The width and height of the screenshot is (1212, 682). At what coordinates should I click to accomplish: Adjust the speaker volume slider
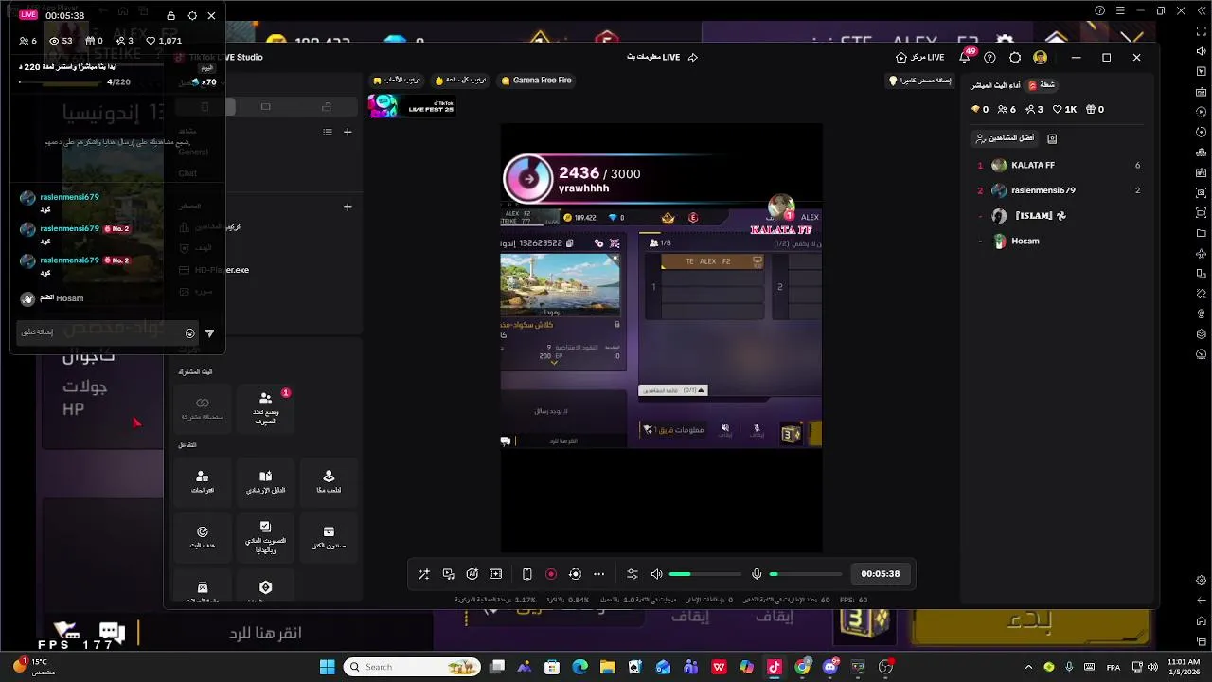704,574
